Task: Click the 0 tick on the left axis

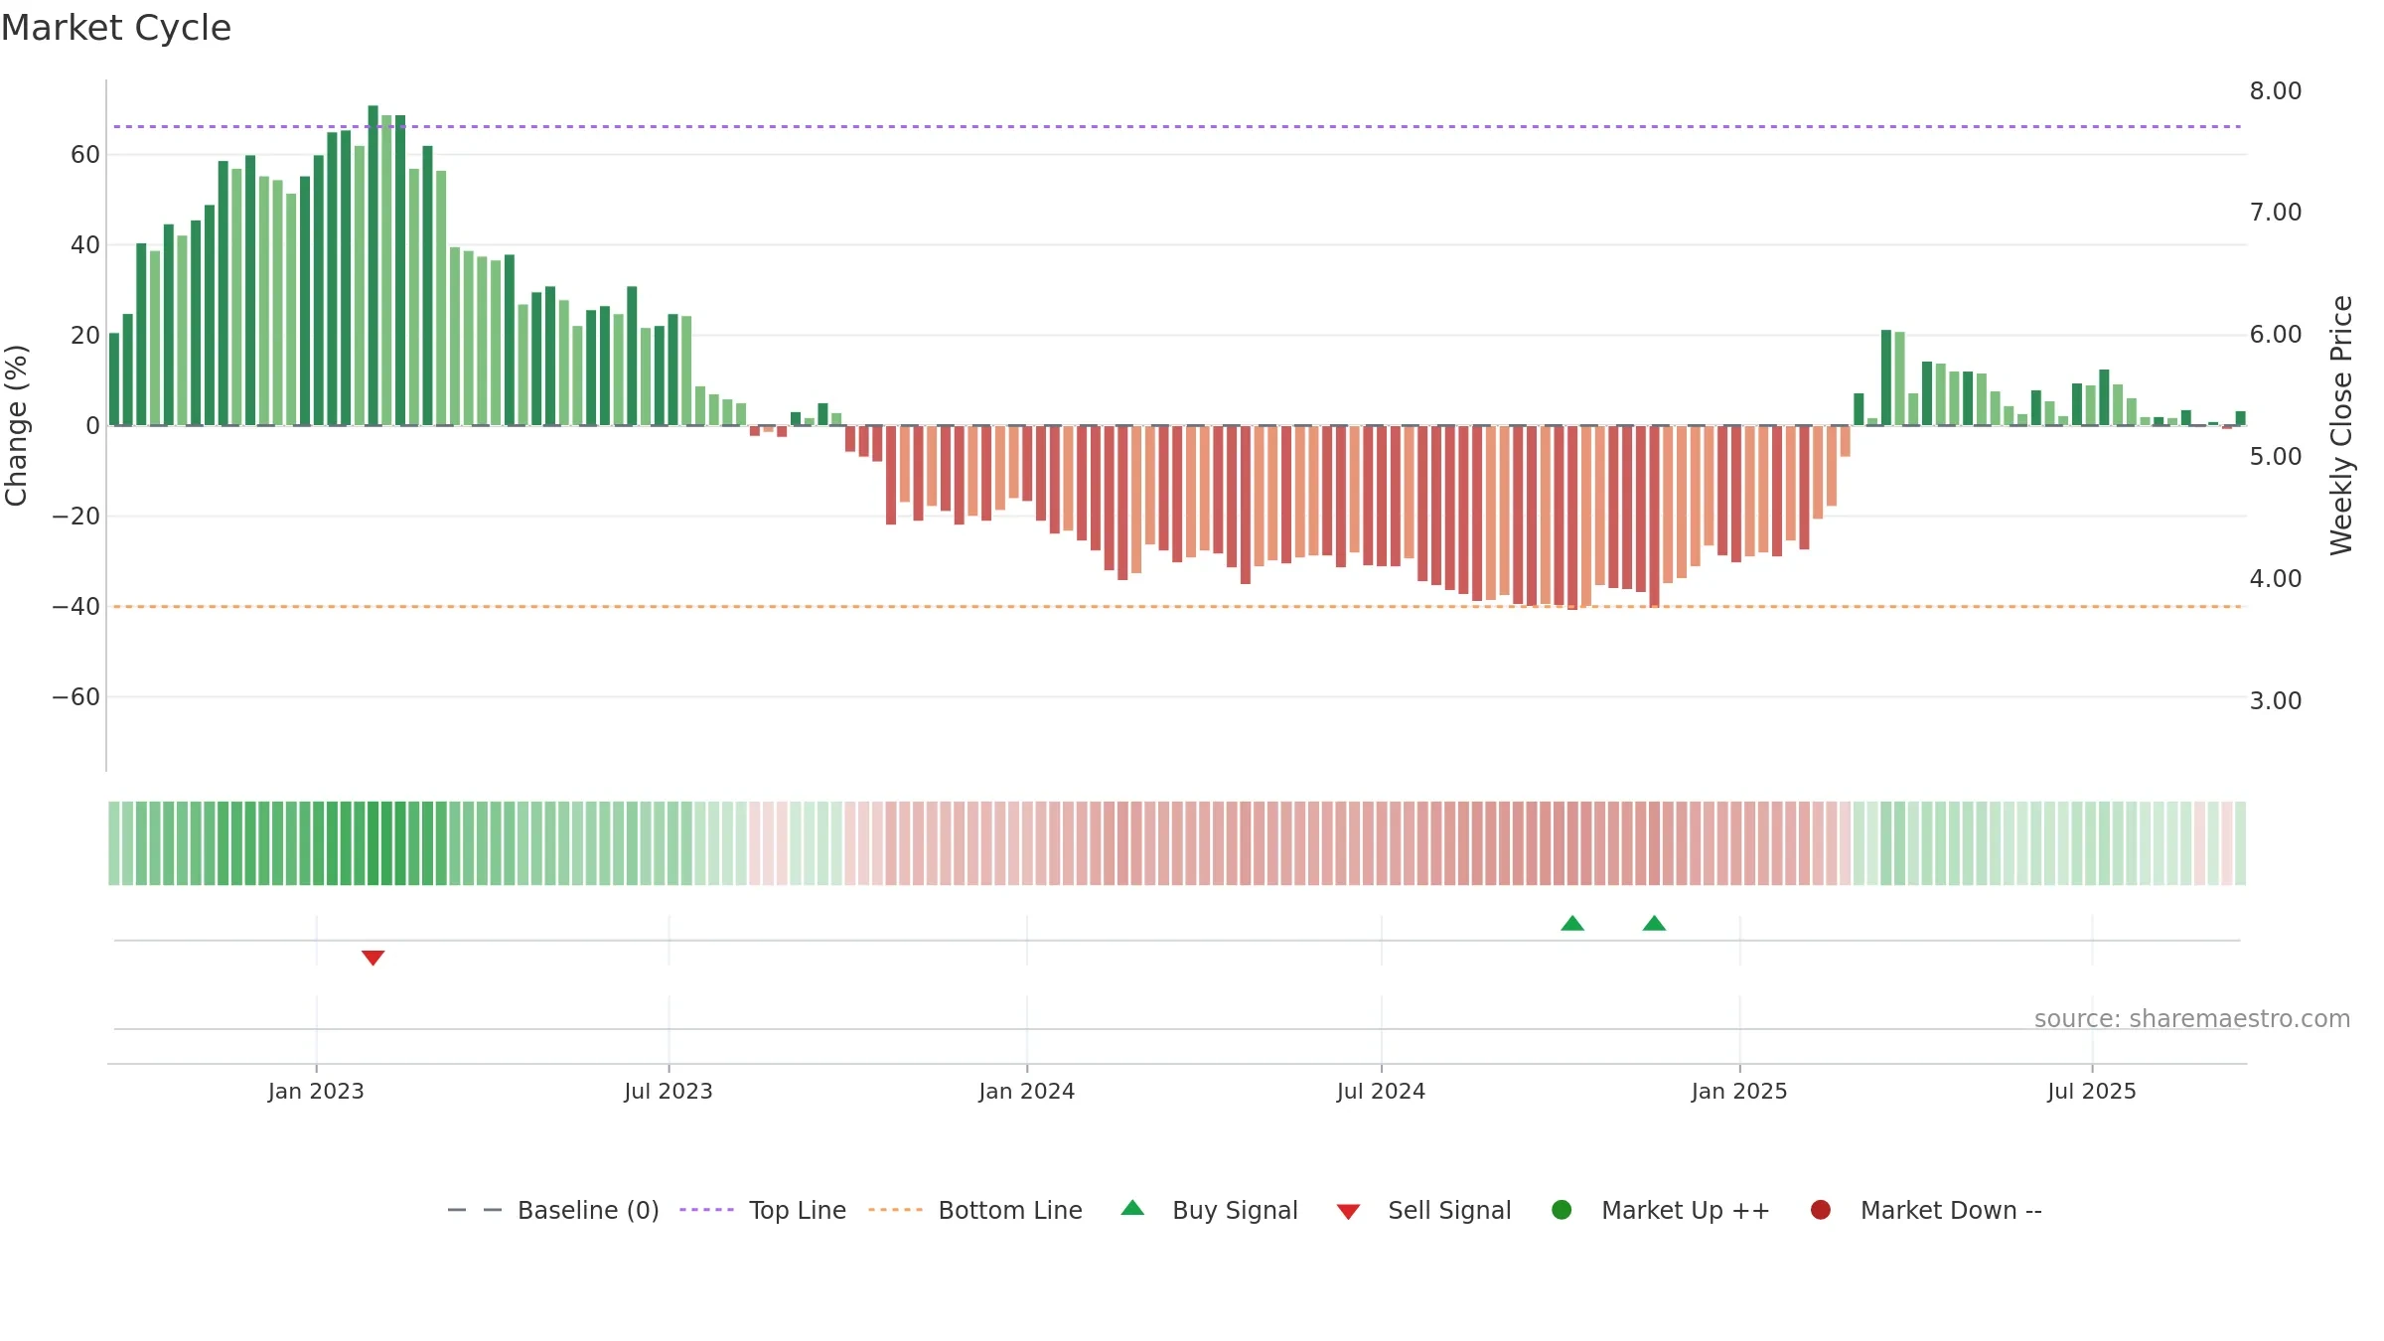Action: (x=93, y=426)
